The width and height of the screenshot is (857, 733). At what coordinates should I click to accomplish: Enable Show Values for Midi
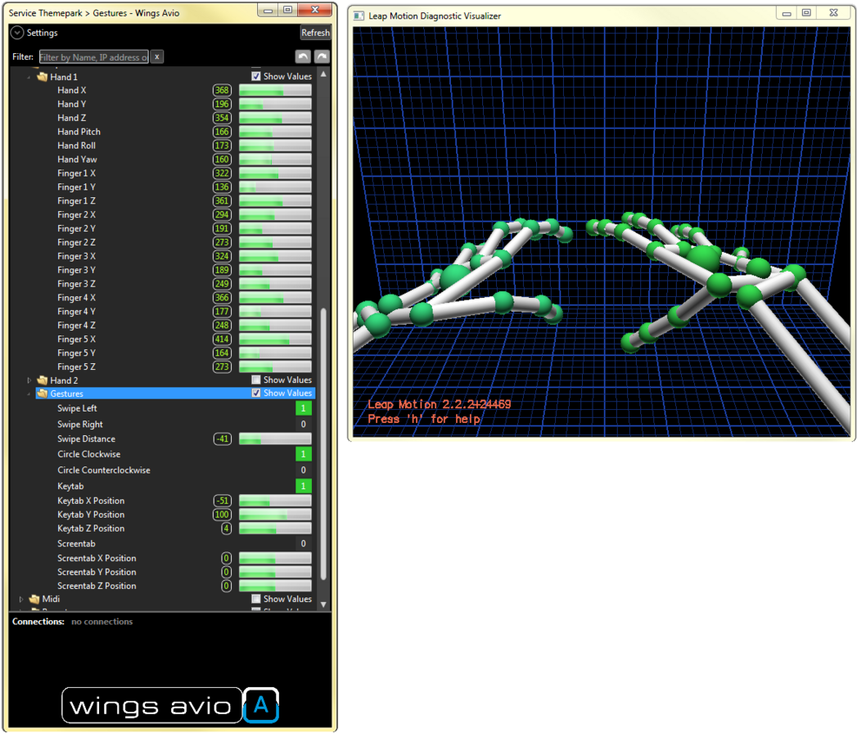256,599
